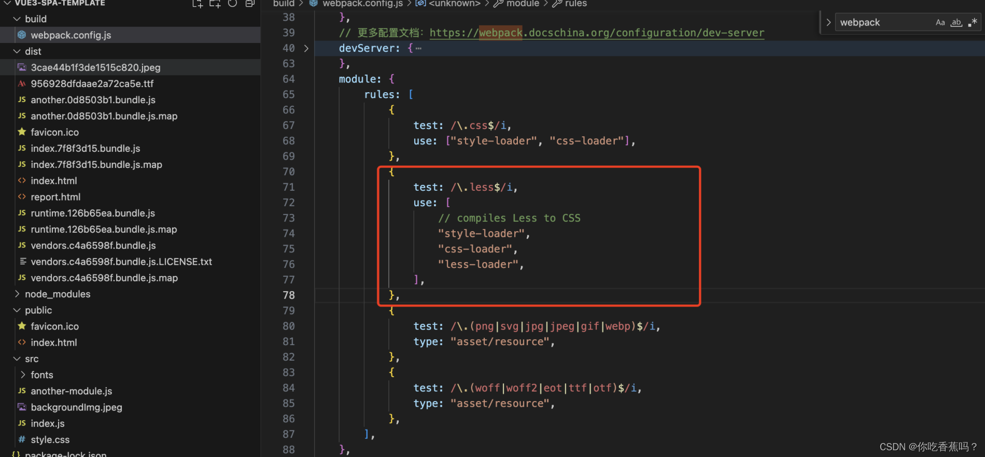Toggle Match Case (Aa) in find widget
The width and height of the screenshot is (985, 457).
tap(940, 22)
